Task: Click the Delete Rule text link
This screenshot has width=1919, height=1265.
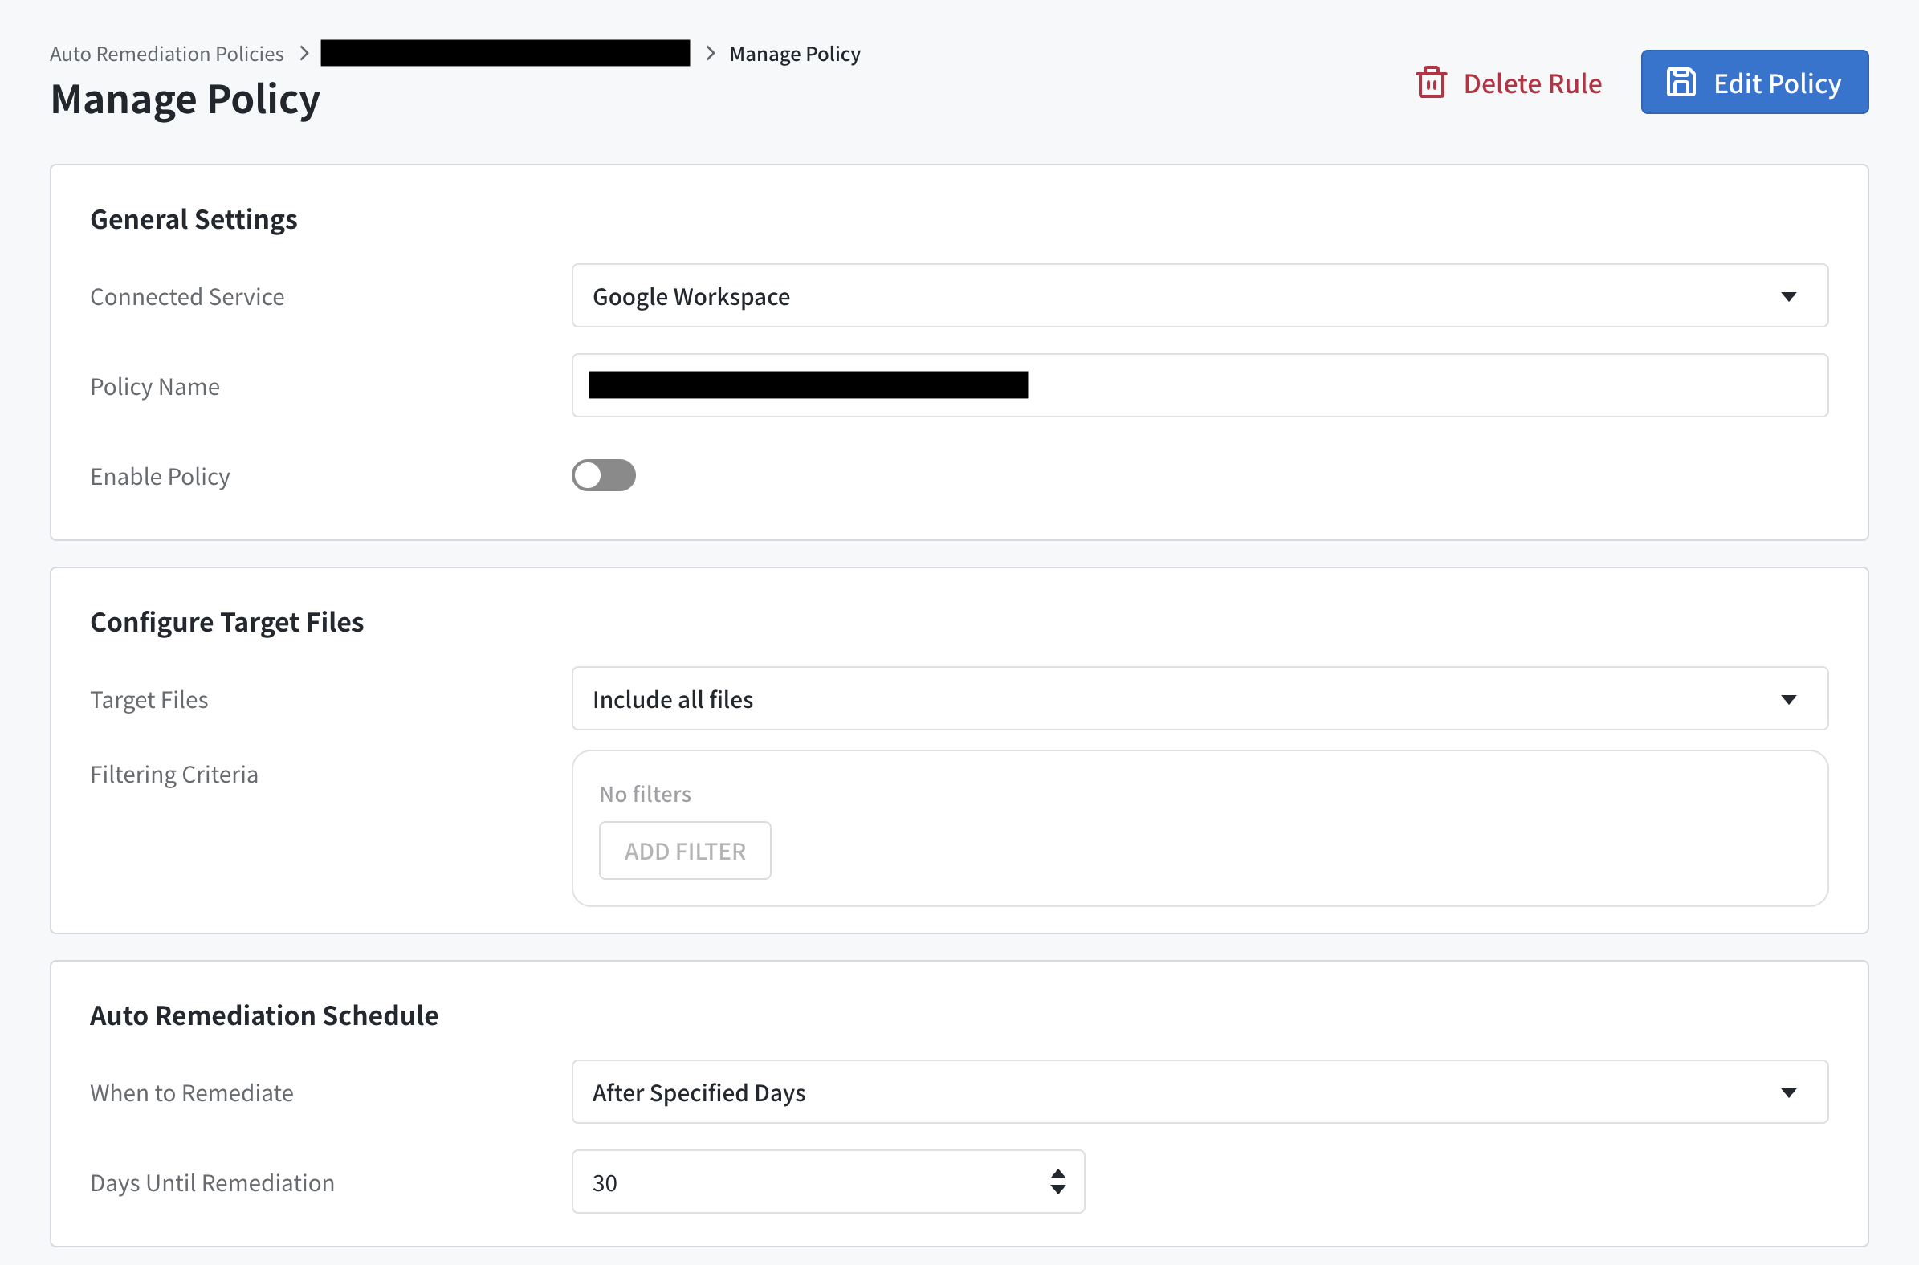Action: tap(1533, 83)
